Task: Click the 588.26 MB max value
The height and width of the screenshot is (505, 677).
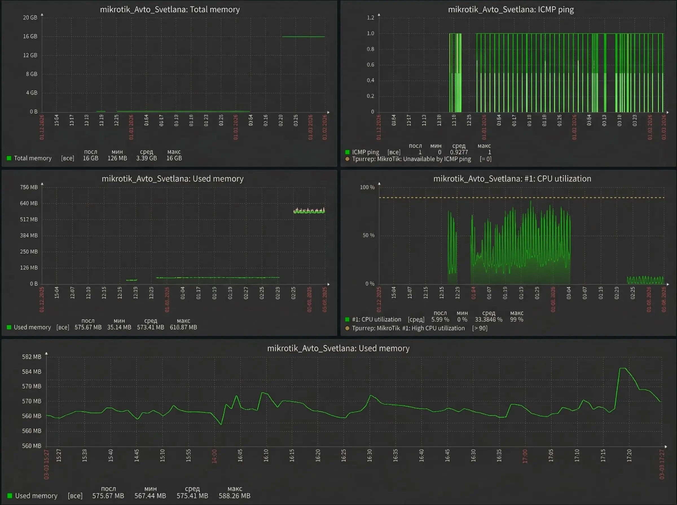Action: coord(234,495)
